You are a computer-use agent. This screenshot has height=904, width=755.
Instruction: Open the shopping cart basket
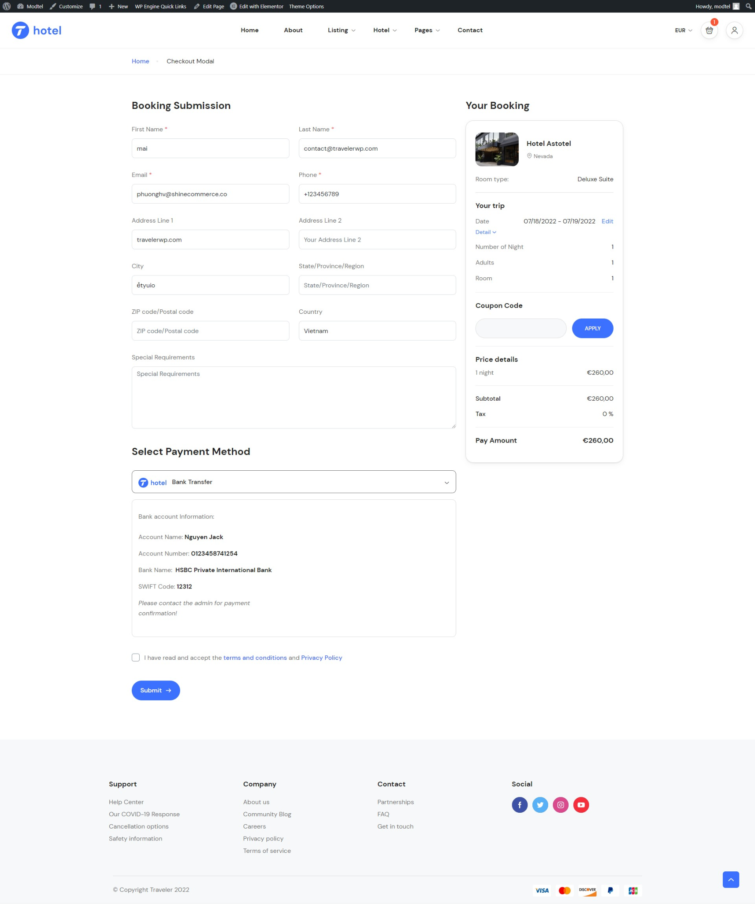point(709,30)
